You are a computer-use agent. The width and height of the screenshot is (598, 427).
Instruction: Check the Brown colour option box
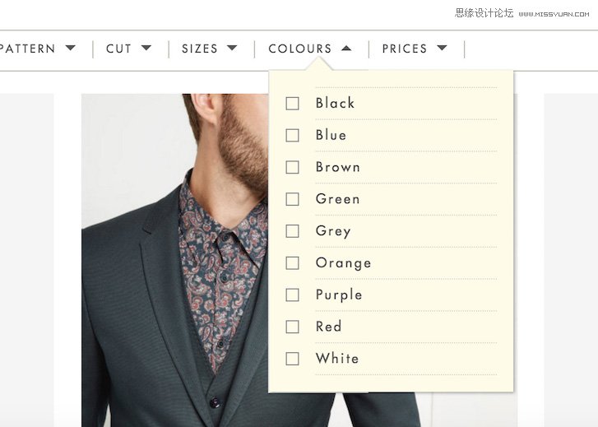(292, 167)
